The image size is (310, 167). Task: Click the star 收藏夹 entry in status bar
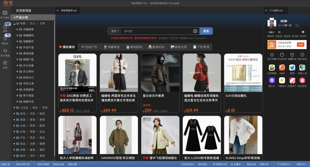[x=236, y=164]
